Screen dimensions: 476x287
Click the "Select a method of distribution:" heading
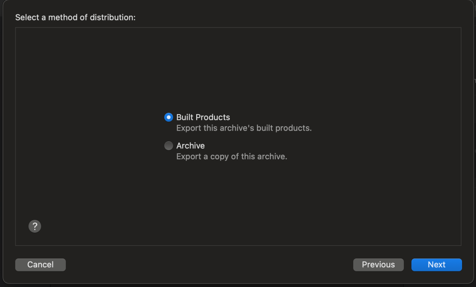tap(75, 17)
